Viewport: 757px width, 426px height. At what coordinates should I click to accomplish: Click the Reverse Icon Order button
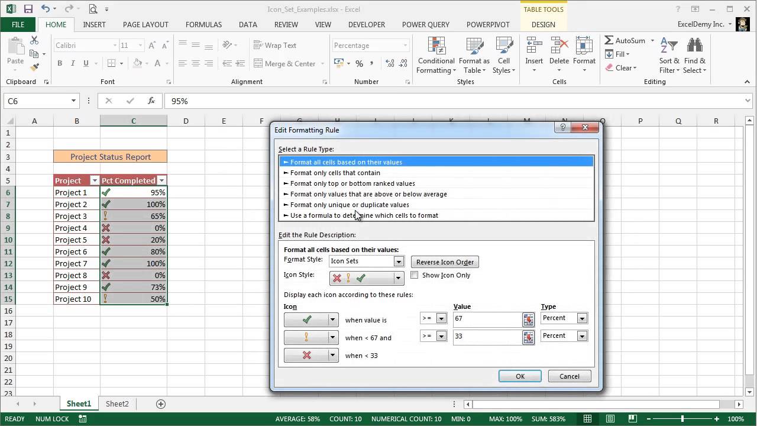(x=444, y=262)
